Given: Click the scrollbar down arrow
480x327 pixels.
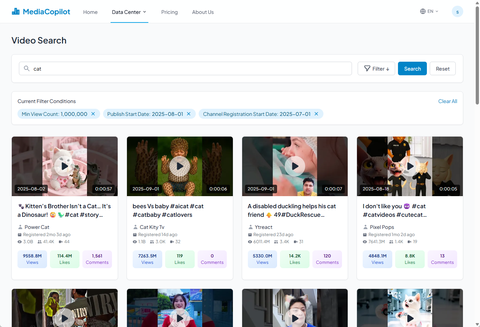Looking at the screenshot, I should (x=477, y=324).
